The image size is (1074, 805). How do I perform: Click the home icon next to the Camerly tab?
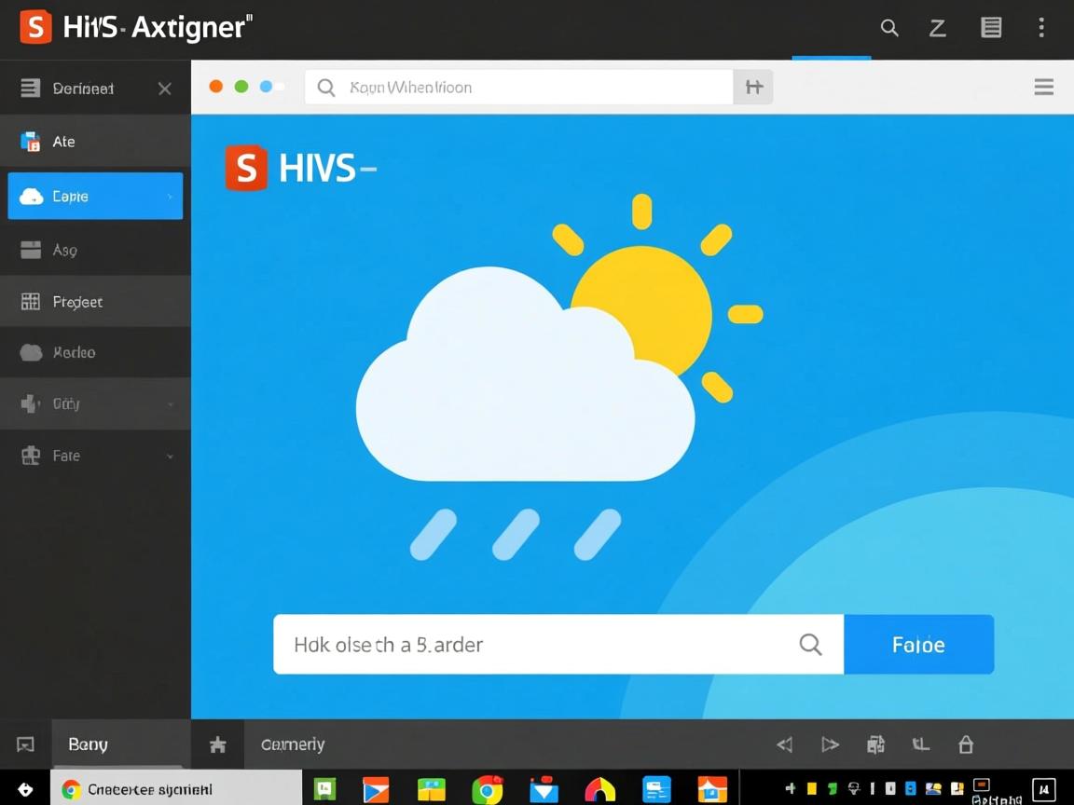(x=217, y=744)
